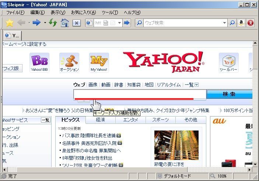Click the ホームページに設定する link
259x181 pixels.
pyautogui.click(x=24, y=44)
